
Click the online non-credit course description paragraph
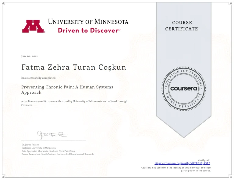[74, 103]
